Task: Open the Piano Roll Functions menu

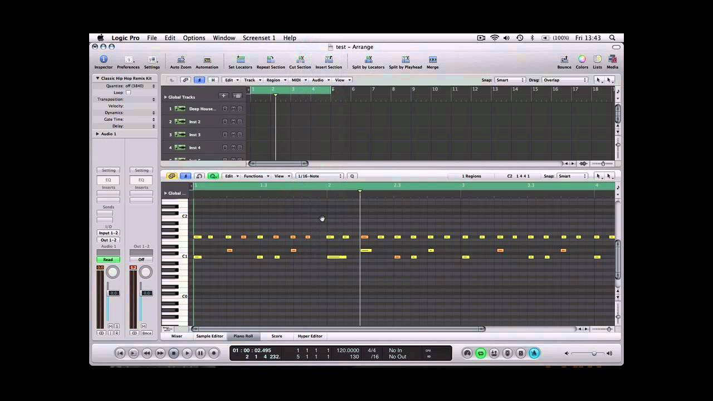Action: pos(256,176)
